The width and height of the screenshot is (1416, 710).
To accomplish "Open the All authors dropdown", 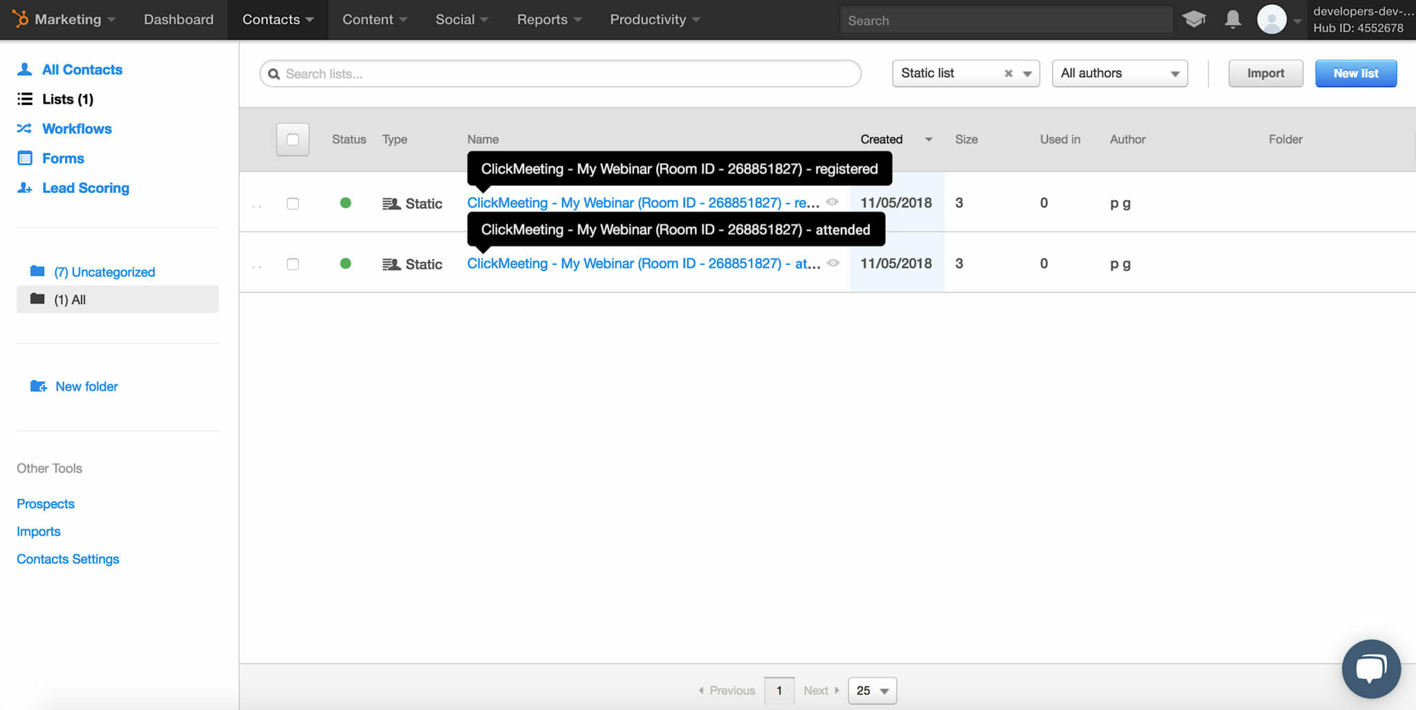I will (x=1119, y=73).
